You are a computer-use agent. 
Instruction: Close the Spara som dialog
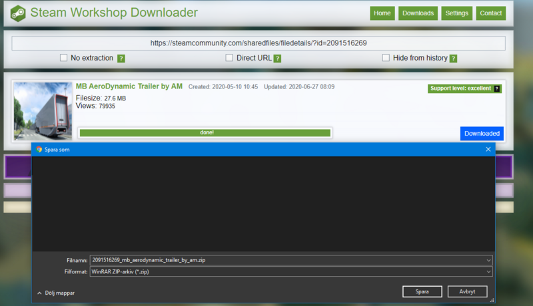[488, 149]
